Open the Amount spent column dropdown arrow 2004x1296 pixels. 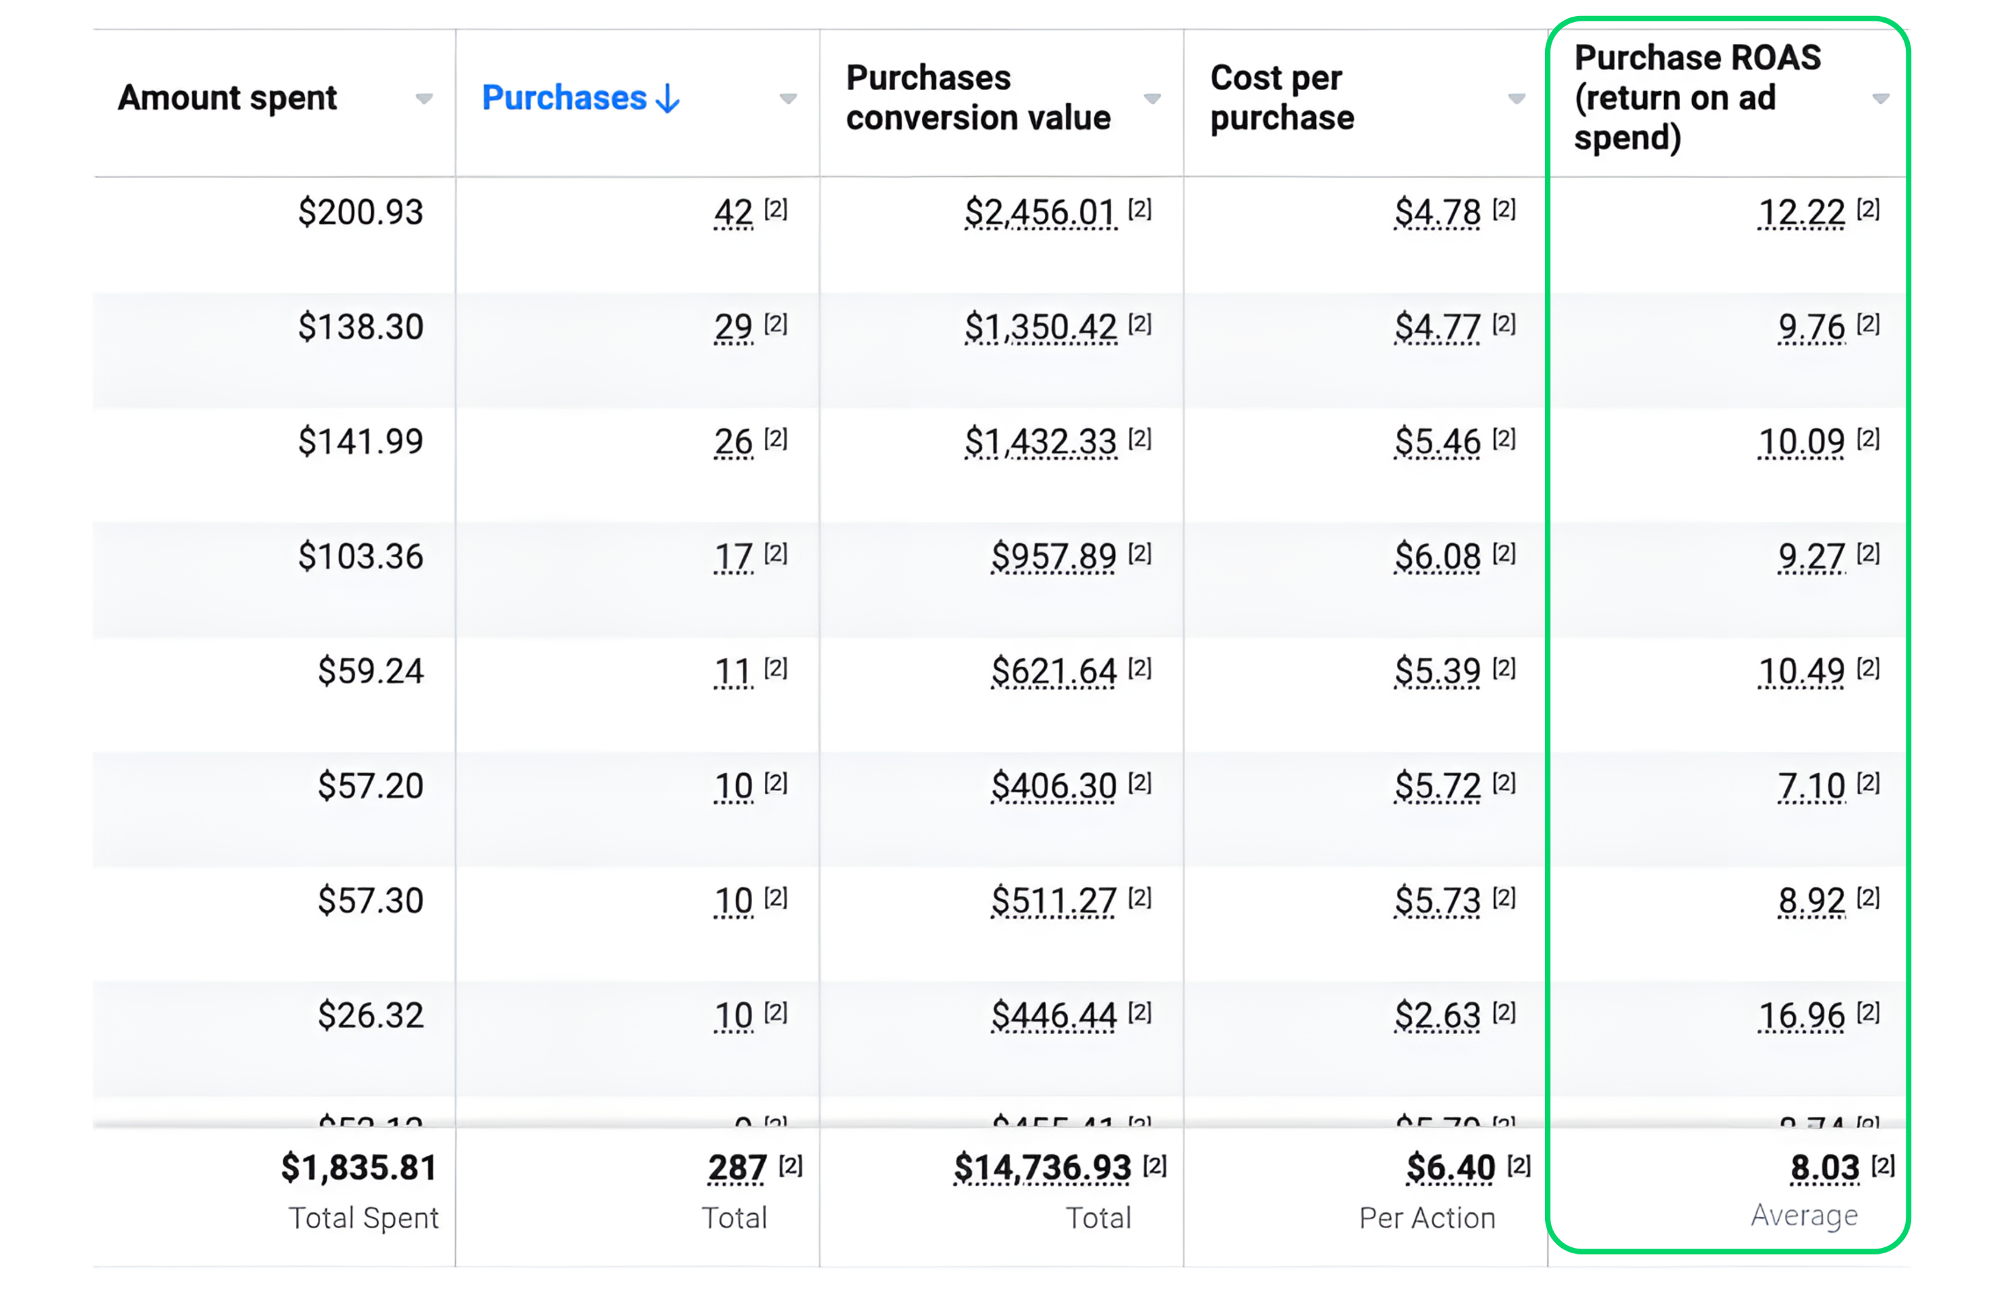click(424, 100)
